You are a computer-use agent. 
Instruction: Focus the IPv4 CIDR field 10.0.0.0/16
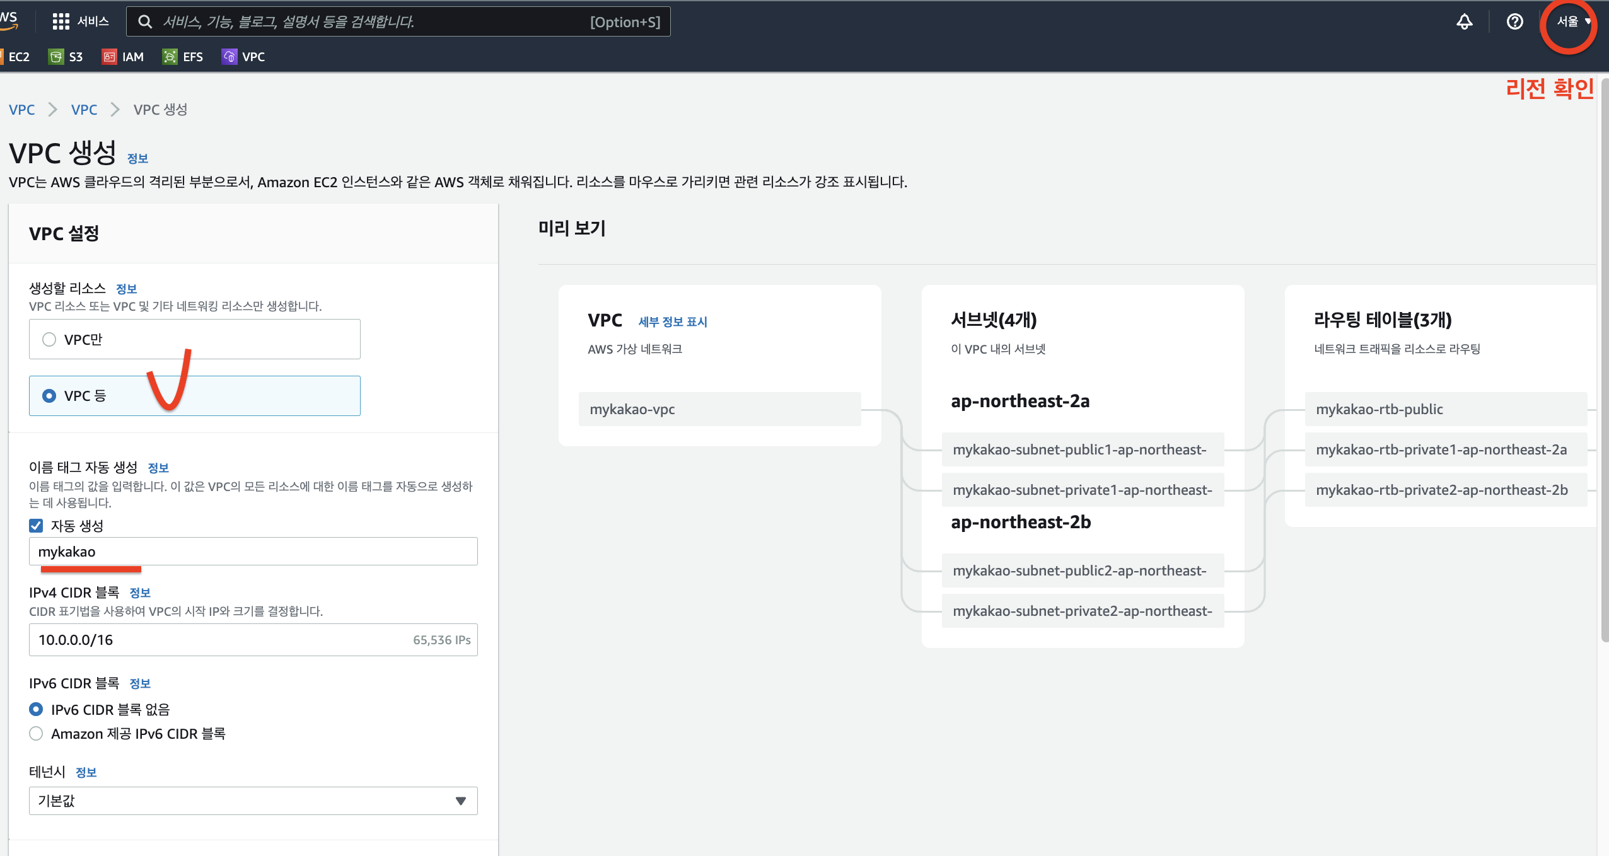click(x=253, y=640)
